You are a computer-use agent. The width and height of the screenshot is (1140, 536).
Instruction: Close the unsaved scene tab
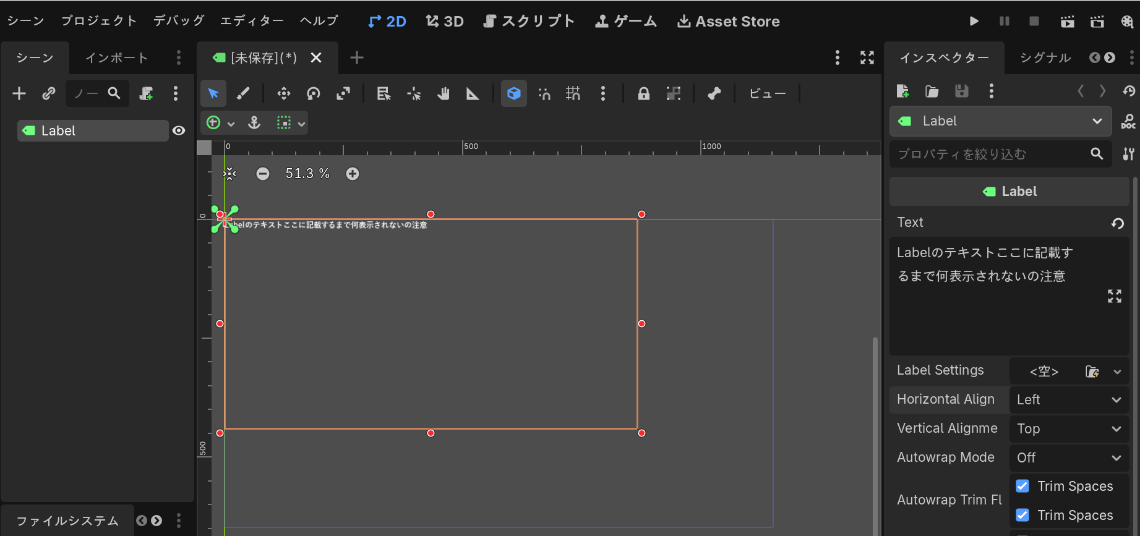click(316, 57)
